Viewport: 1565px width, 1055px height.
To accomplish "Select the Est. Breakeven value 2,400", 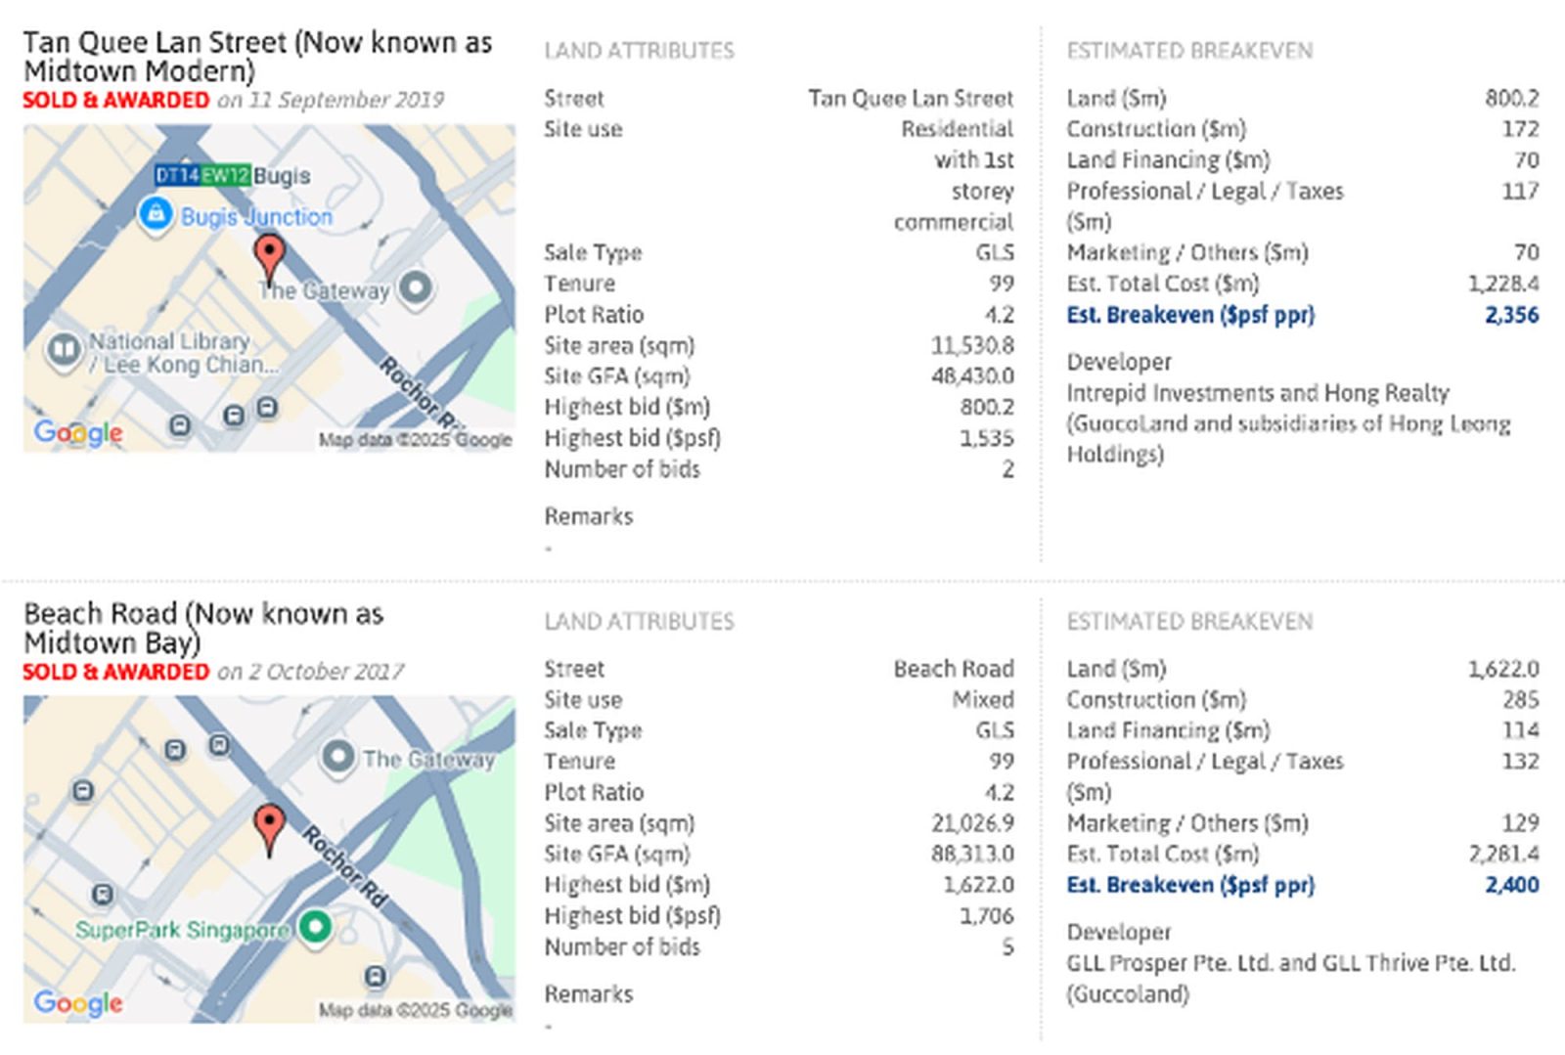I will pos(1511,885).
